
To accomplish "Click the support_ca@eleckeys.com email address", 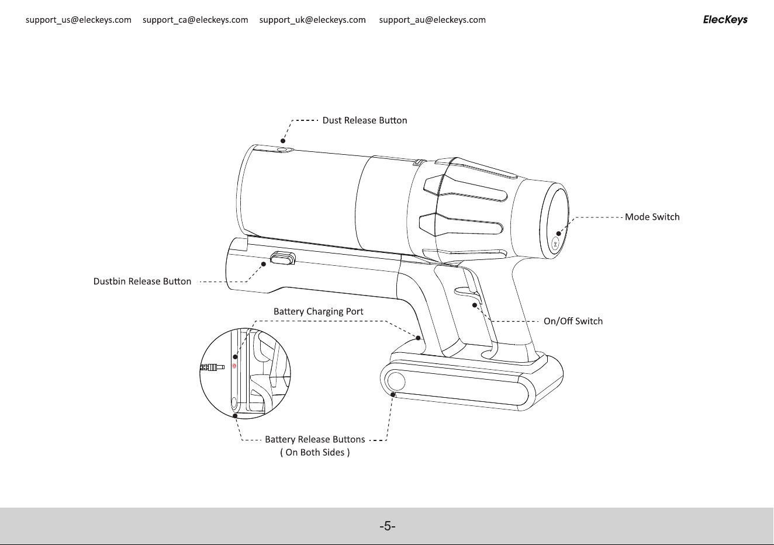I will (x=195, y=20).
